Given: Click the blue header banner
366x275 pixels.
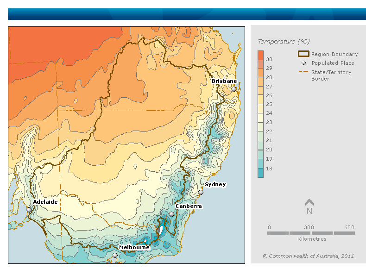Looking at the screenshot, I should (x=187, y=14).
